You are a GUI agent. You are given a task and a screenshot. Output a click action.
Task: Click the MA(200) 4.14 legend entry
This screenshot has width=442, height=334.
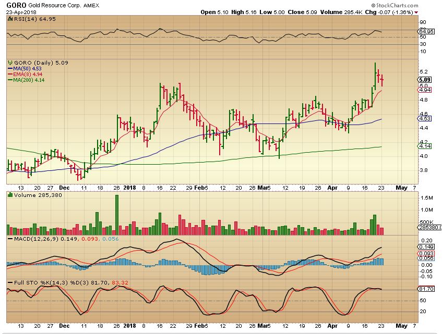tap(29, 80)
